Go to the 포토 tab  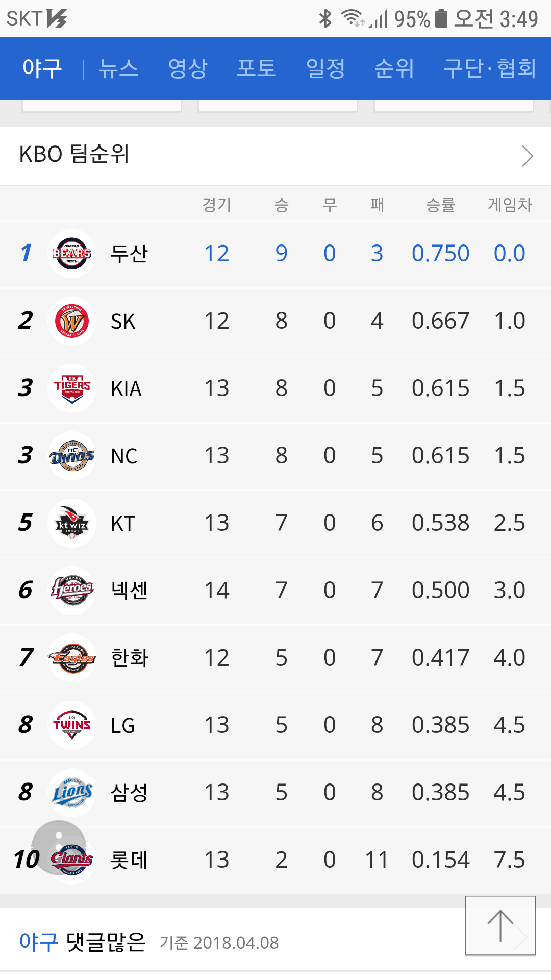pyautogui.click(x=257, y=68)
